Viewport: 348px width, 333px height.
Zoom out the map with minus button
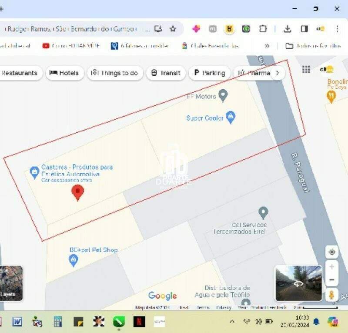click(332, 279)
